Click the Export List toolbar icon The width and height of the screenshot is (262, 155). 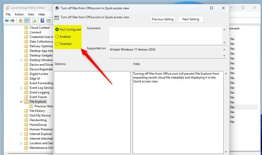click(35, 21)
